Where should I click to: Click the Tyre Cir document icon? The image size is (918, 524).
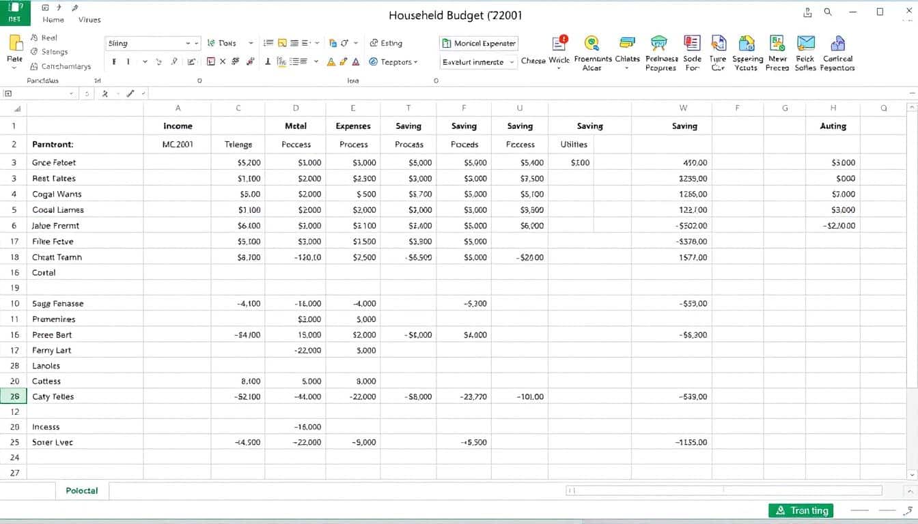pos(718,43)
